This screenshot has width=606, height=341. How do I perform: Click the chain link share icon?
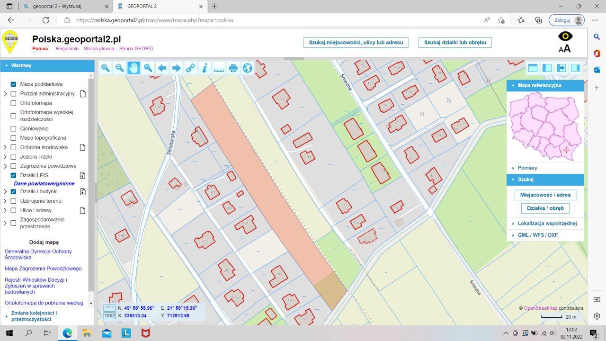tap(191, 68)
